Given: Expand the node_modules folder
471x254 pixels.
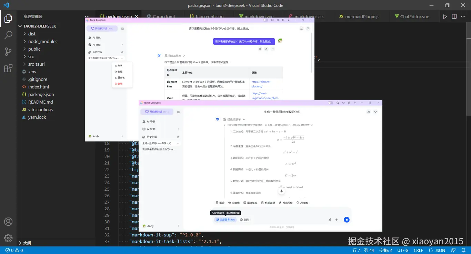Looking at the screenshot, I should point(42,41).
